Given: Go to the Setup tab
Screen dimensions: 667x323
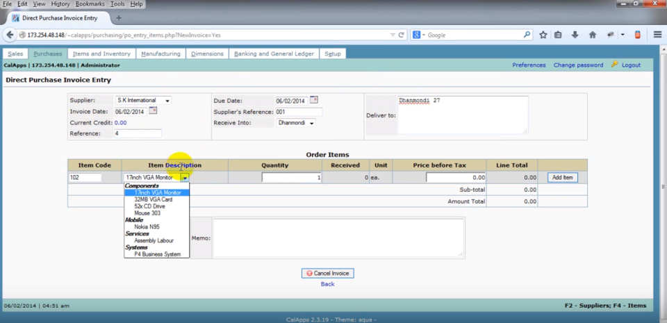Looking at the screenshot, I should coord(333,53).
